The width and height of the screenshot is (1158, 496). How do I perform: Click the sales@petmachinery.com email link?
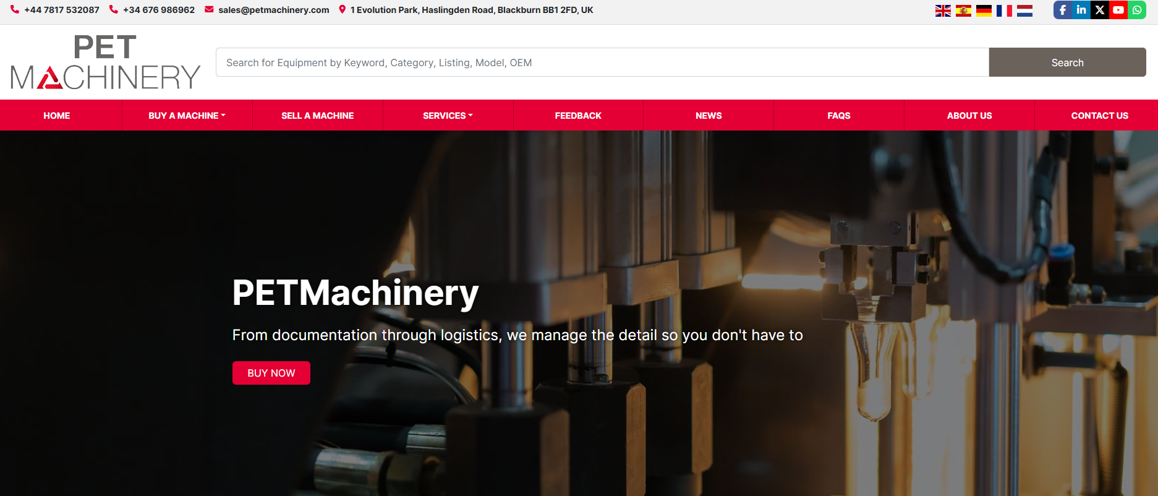[x=273, y=10]
